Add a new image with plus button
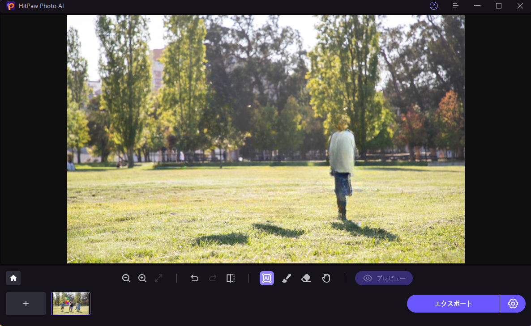The width and height of the screenshot is (531, 326). pyautogui.click(x=26, y=304)
